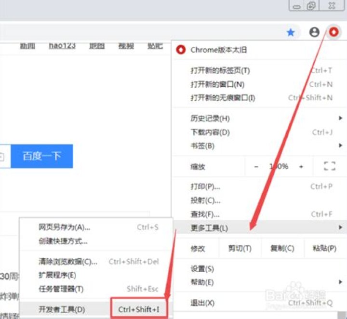This screenshot has height=319, width=347.
Task: Open 设置 settings menu item
Action: pos(202,269)
